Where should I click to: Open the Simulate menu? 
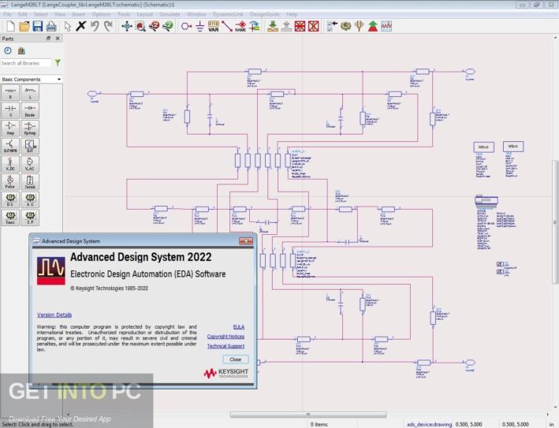[x=170, y=14]
